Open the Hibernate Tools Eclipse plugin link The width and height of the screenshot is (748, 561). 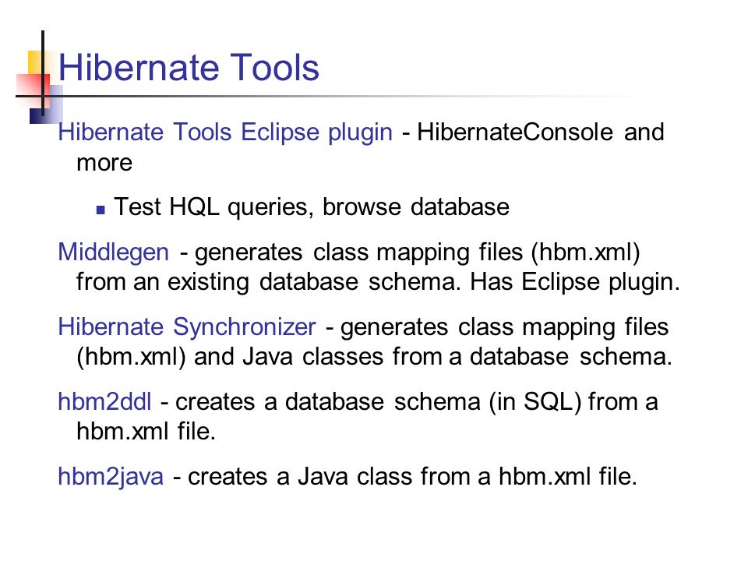click(x=225, y=132)
